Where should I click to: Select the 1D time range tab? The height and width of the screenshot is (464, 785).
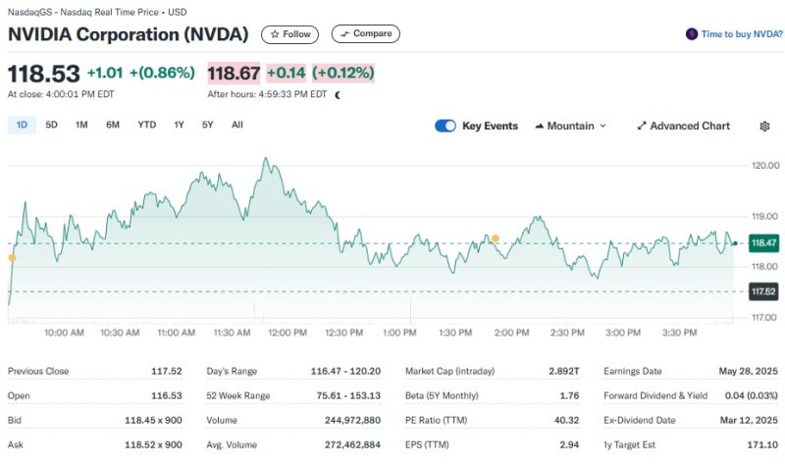pyautogui.click(x=22, y=125)
